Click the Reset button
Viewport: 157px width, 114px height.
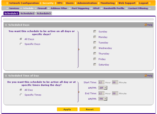[90, 109]
